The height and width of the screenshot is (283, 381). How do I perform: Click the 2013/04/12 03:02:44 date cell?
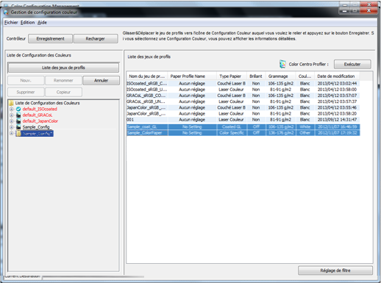(x=337, y=84)
